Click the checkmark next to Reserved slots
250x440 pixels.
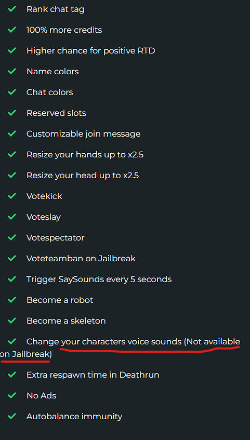pos(12,113)
